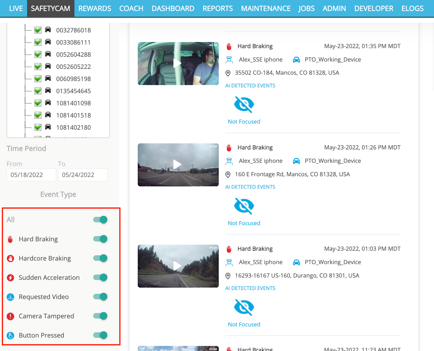Viewport: 434px width, 351px height.
Task: Open the REPORTS tab
Action: [218, 8]
